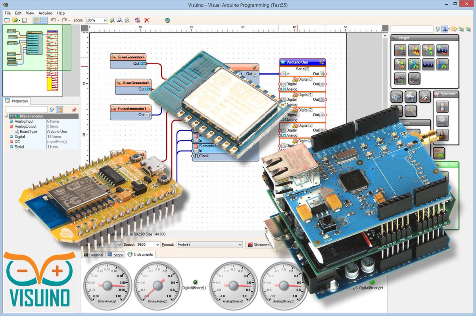Viewport: 476px width, 316px height.
Task: Select the Zoom In magnifier tool
Action: click(x=113, y=20)
